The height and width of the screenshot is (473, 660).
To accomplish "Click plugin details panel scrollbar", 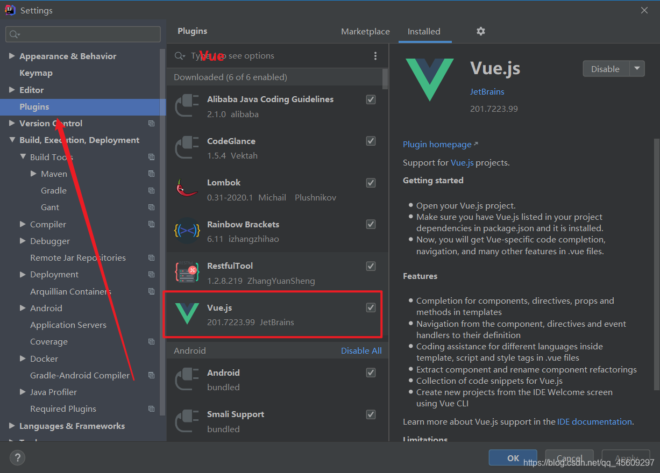I will pos(656,263).
